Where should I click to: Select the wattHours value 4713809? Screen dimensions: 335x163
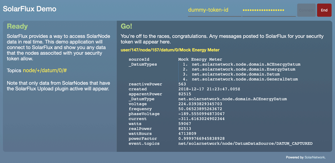(x=187, y=134)
